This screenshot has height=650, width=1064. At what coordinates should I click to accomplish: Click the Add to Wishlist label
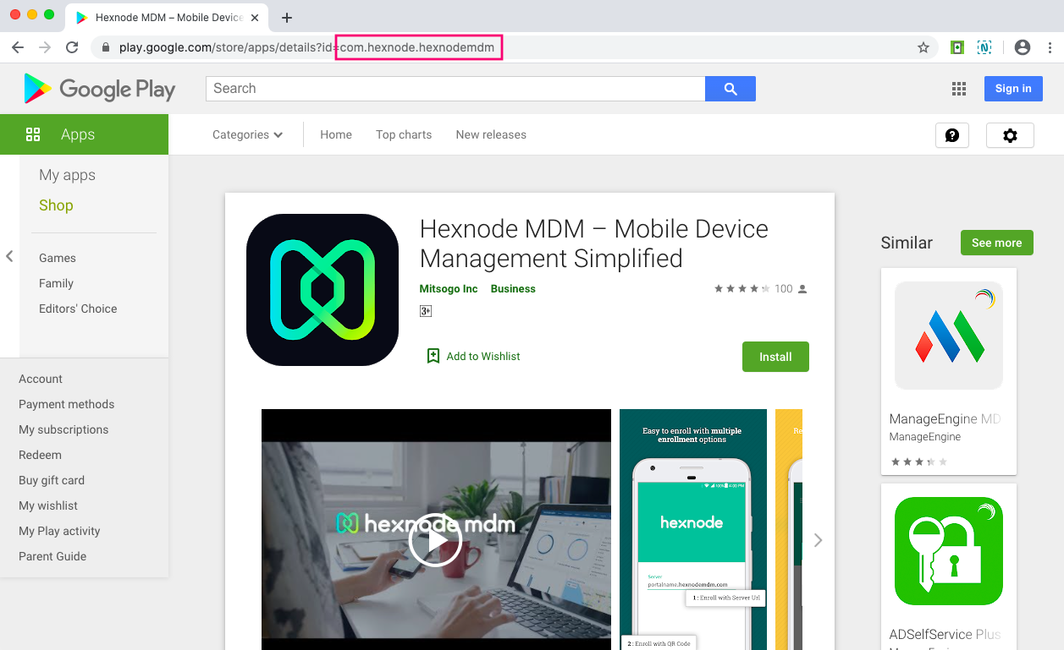[x=483, y=357]
